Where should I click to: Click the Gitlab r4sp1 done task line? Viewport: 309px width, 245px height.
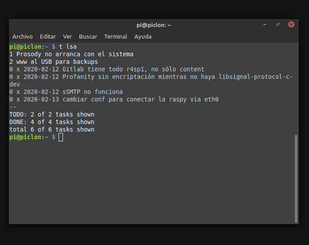106,69
